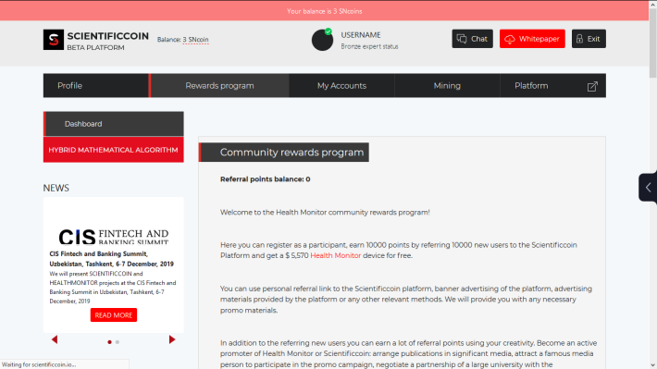Open Hybrid Mathematical Algorithm sidebar item

pos(114,150)
